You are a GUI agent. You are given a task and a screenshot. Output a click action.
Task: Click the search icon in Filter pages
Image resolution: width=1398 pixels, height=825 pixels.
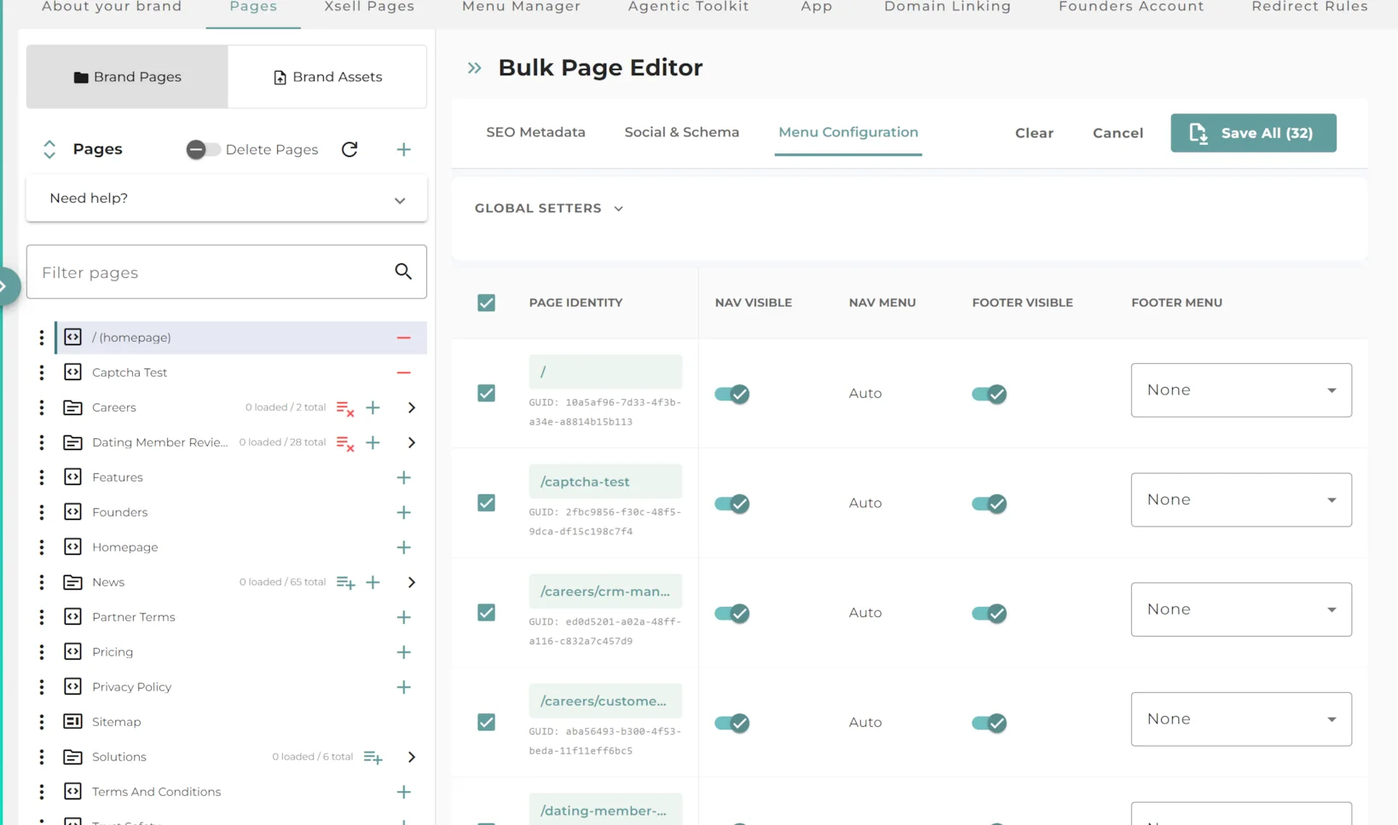[403, 271]
